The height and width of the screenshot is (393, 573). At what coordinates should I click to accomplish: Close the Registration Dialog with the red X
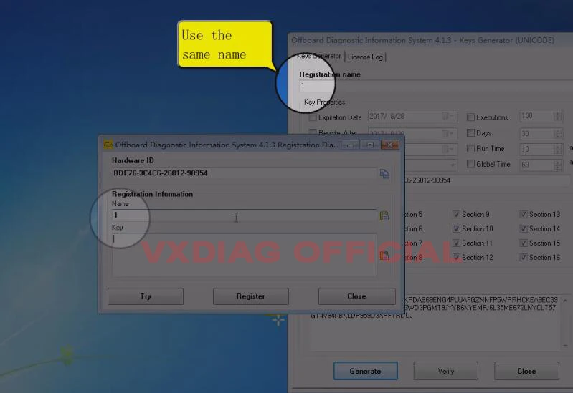pyautogui.click(x=390, y=145)
